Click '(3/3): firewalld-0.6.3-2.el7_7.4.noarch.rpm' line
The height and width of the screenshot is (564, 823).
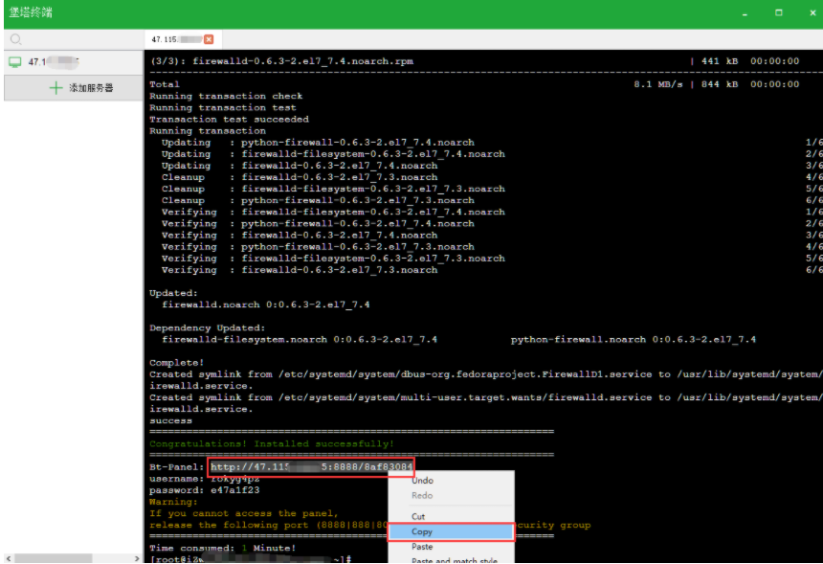(282, 61)
